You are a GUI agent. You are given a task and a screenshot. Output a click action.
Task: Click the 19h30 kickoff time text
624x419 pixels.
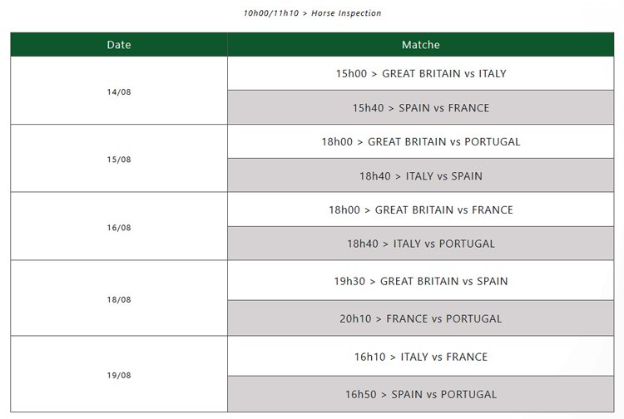tap(349, 281)
